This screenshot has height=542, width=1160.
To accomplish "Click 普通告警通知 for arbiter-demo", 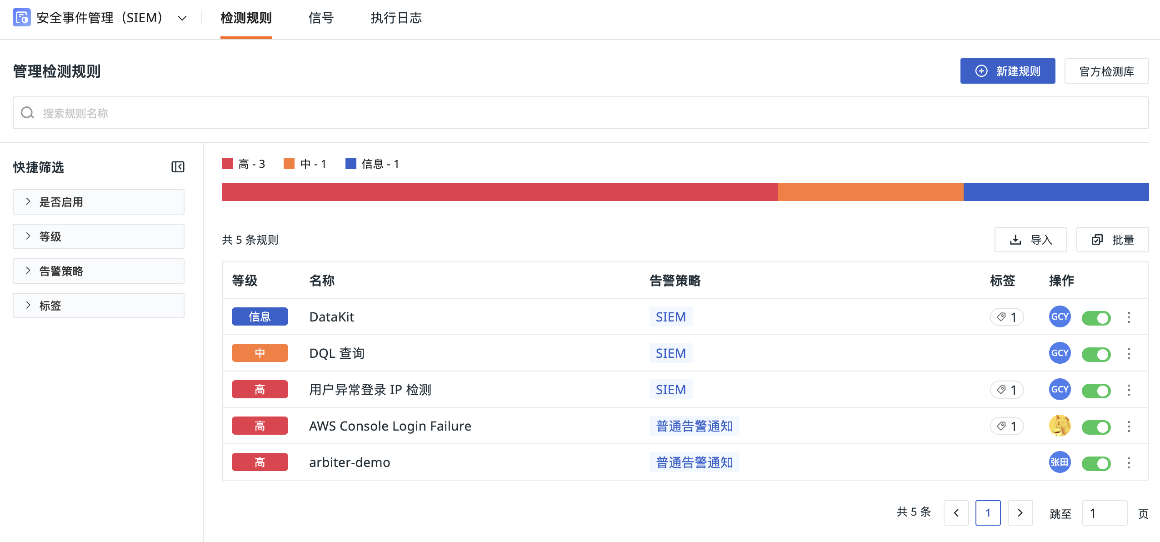I will click(695, 462).
